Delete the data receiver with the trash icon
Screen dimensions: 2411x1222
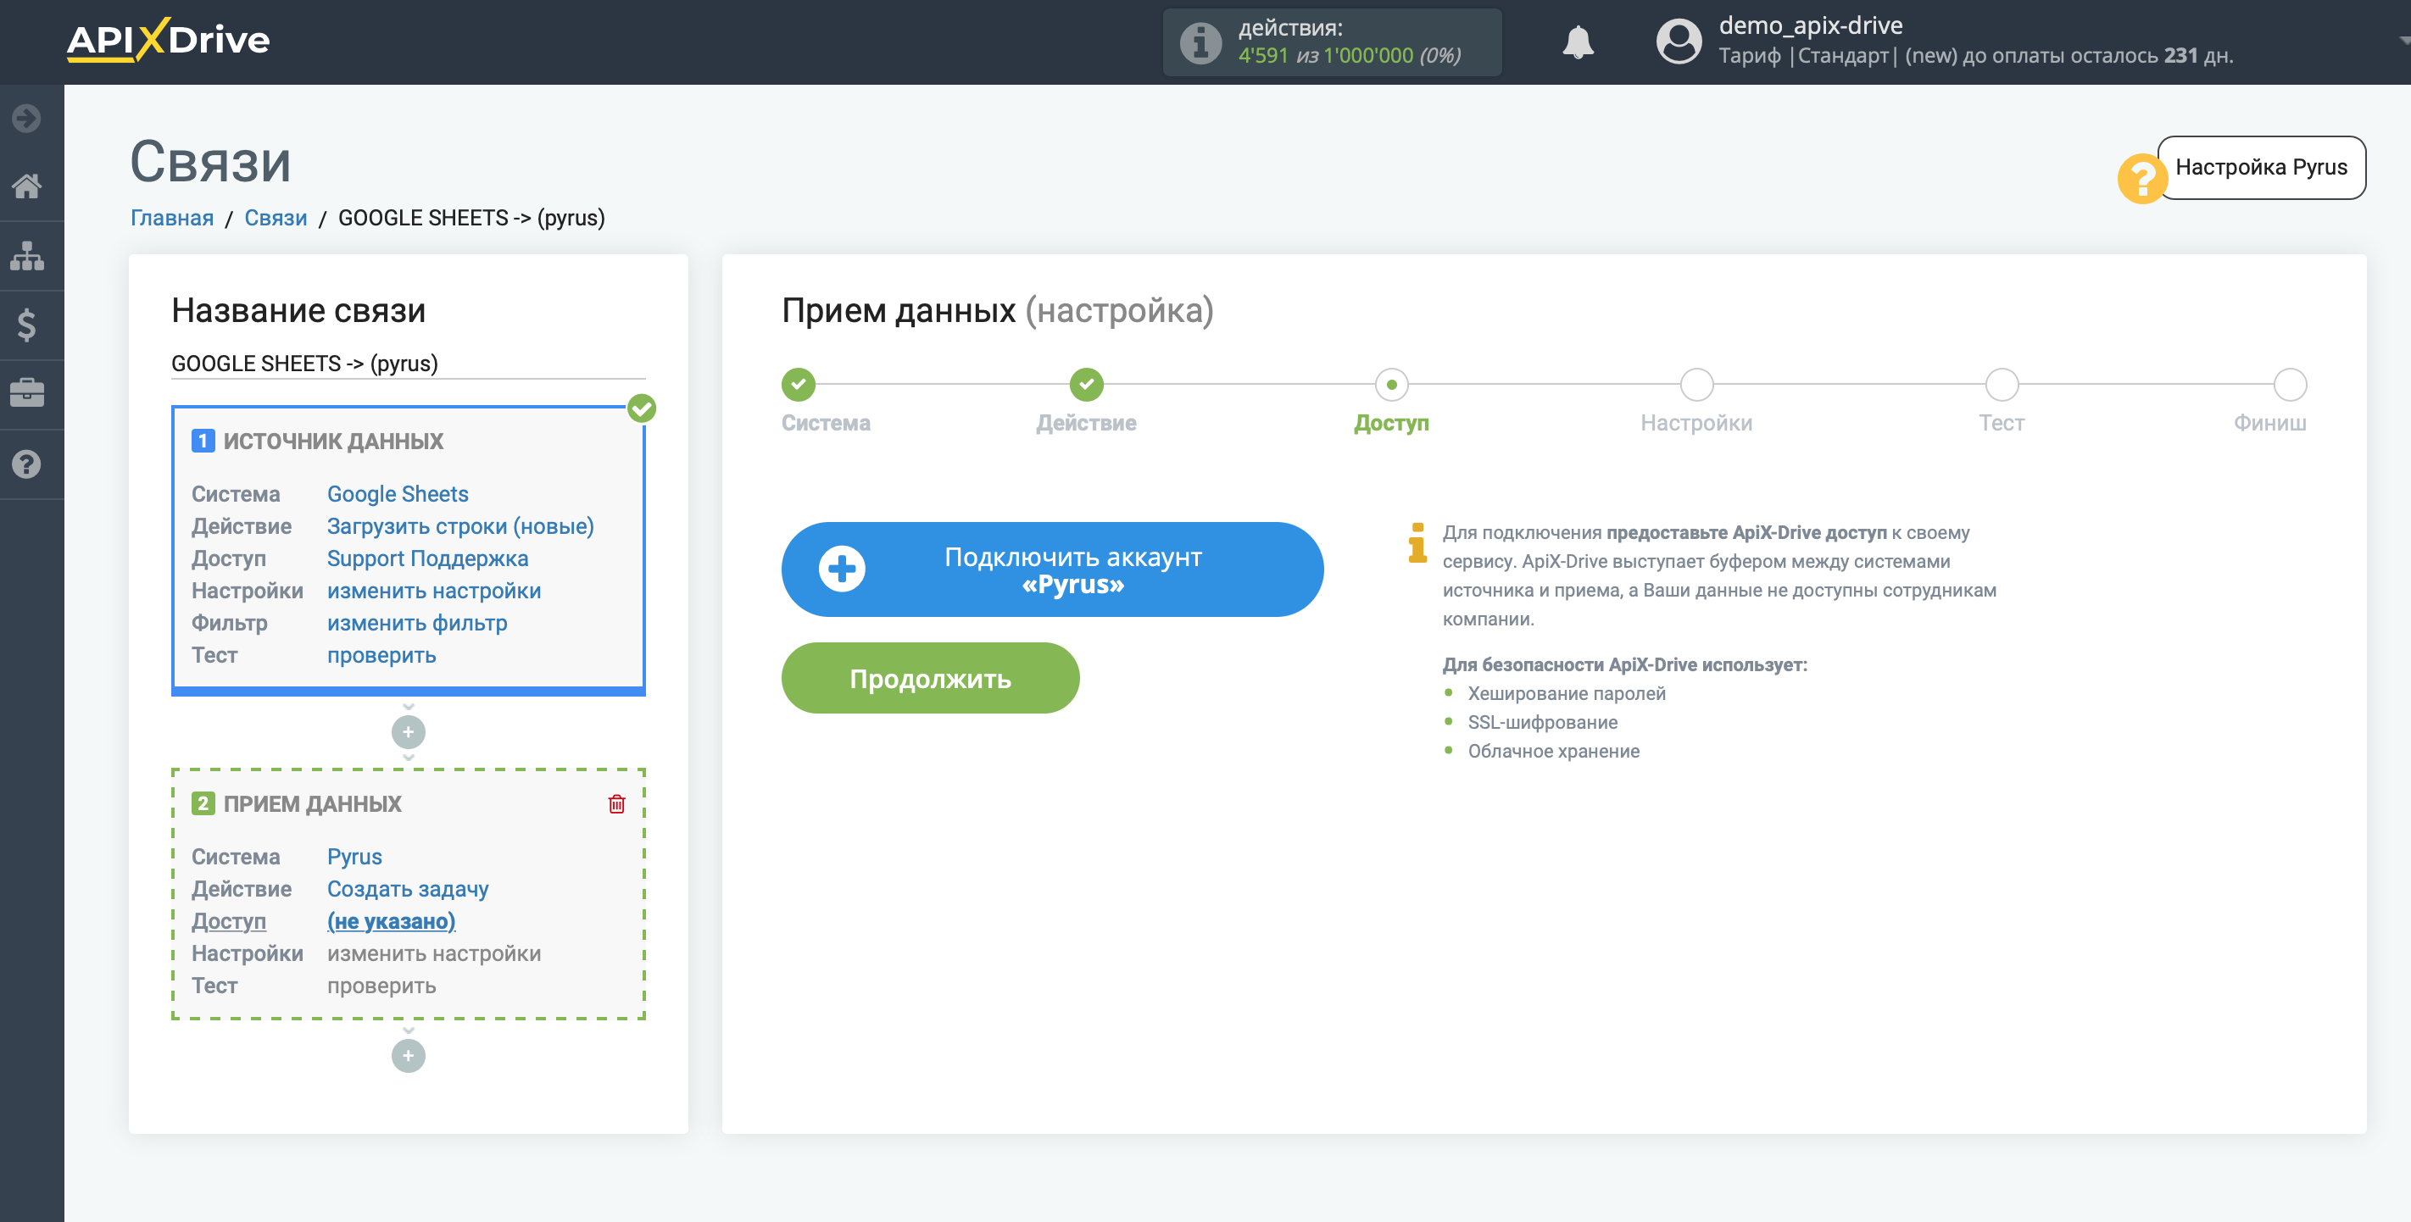(617, 803)
